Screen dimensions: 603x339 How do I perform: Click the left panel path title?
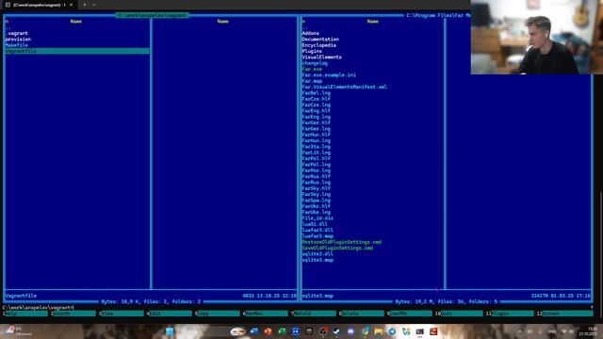pos(152,15)
